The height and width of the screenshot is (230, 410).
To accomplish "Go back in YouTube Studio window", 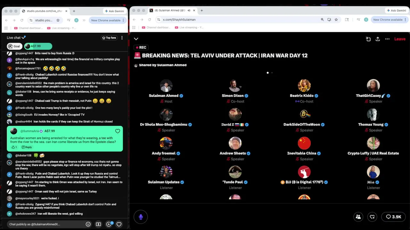I will [6, 20].
